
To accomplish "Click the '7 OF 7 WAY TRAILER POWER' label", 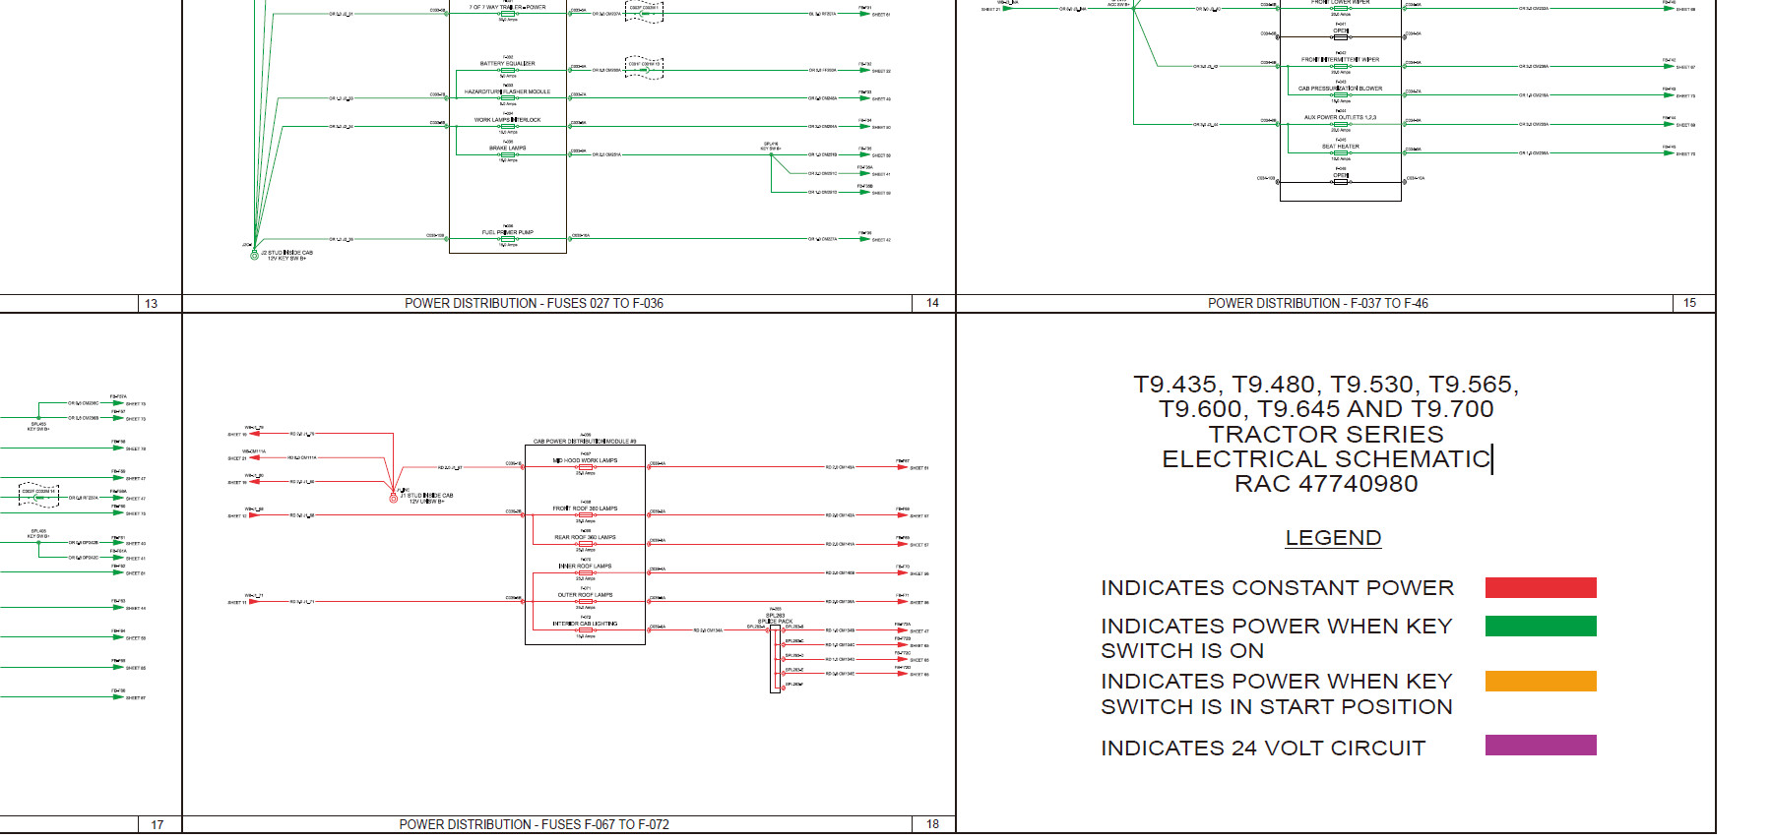I will pos(507,7).
